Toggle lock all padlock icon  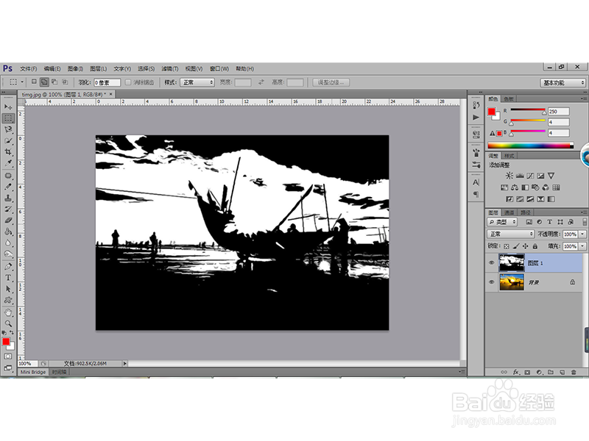tap(535, 246)
